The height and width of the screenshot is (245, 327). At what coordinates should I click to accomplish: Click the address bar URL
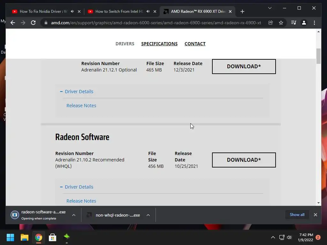pyautogui.click(x=156, y=23)
